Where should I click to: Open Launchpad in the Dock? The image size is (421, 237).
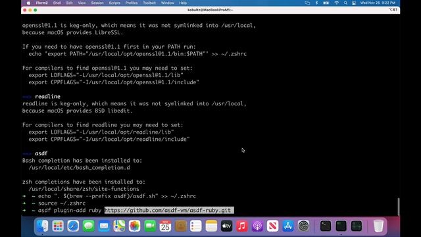pos(58,226)
